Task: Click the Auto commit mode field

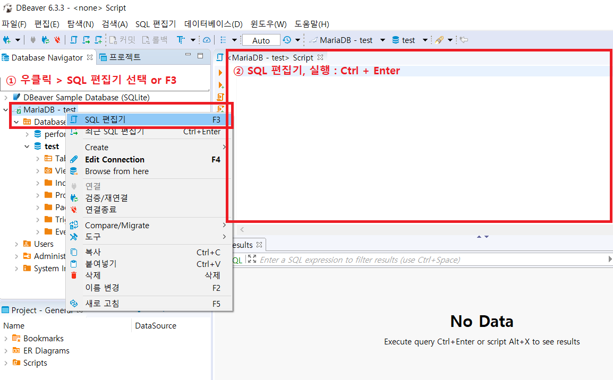Action: (x=261, y=40)
